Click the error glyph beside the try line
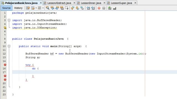The width and height of the screenshot is (177, 99). click(x=5, y=65)
